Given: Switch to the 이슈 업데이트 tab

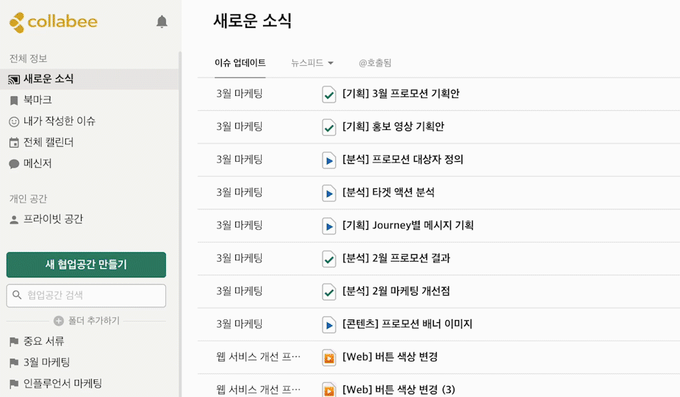Looking at the screenshot, I should coord(240,63).
